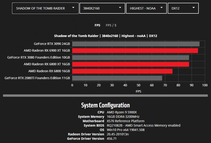Click the 0 tick on the FPS axis

[72, 85]
